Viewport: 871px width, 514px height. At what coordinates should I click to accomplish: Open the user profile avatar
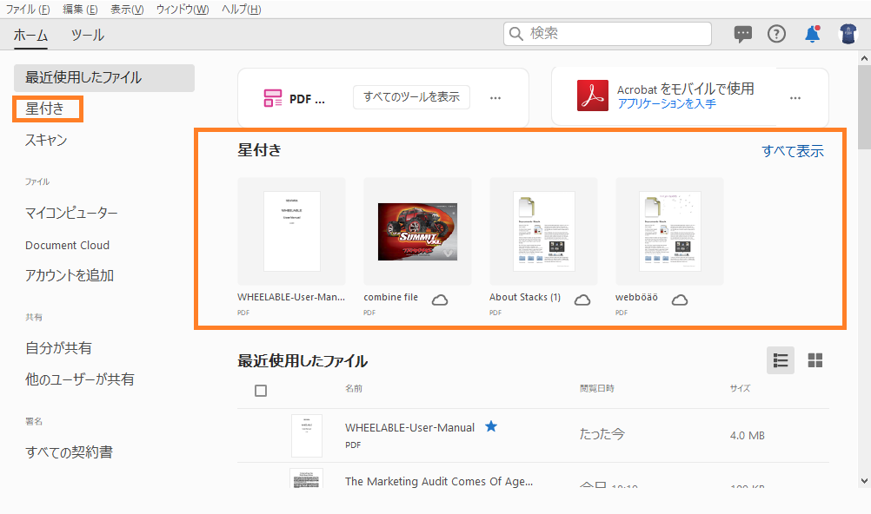(848, 35)
